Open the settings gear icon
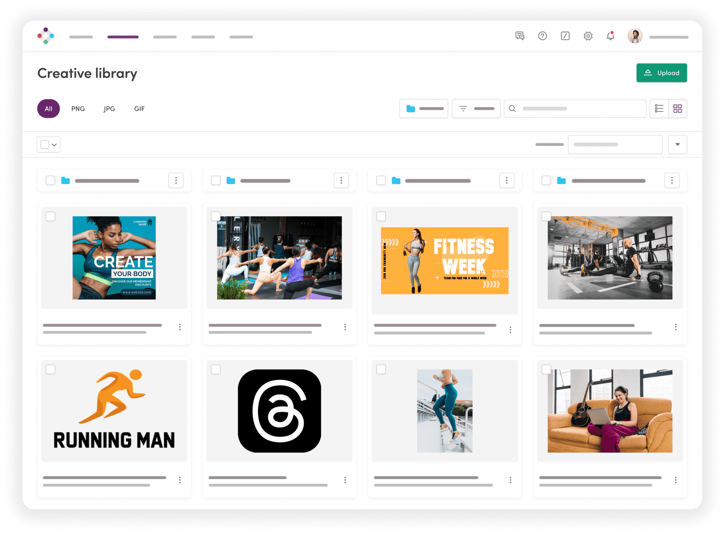The height and width of the screenshot is (534, 725). pyautogui.click(x=588, y=36)
